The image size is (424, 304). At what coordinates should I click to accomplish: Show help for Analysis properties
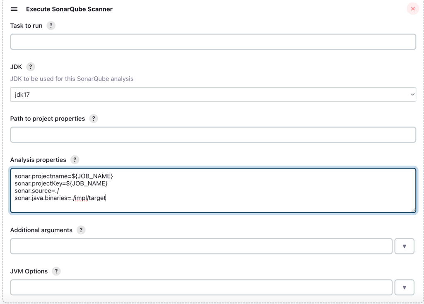tap(75, 160)
